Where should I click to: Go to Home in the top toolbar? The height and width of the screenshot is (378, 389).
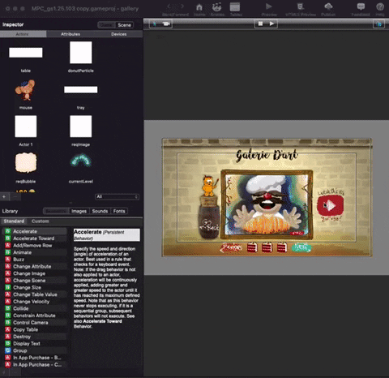click(199, 7)
